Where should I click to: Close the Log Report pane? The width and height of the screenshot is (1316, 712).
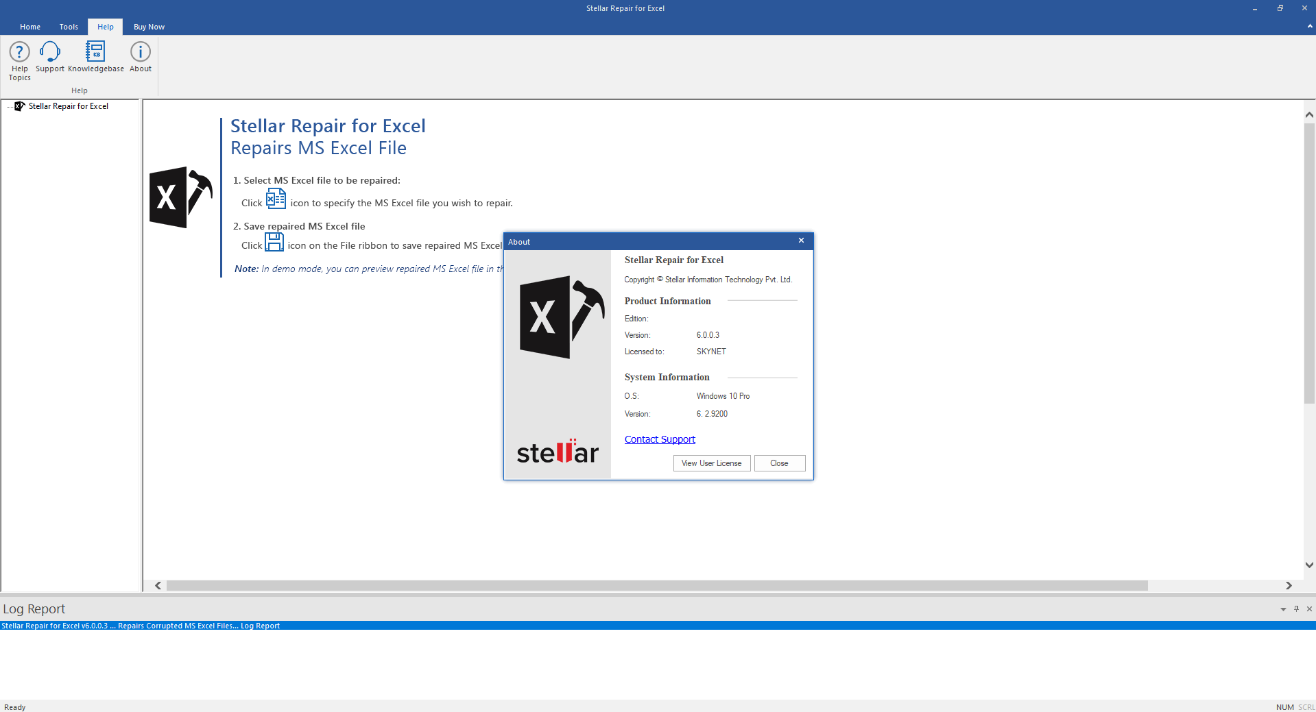pyautogui.click(x=1309, y=609)
